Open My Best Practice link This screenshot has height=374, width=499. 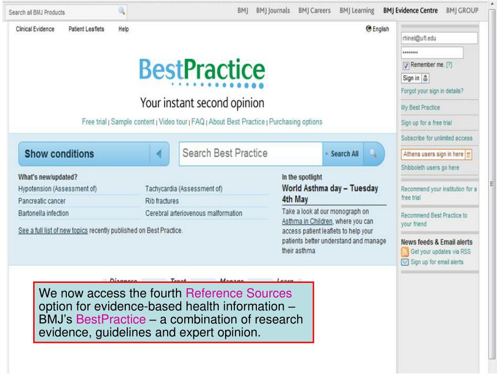pos(421,108)
